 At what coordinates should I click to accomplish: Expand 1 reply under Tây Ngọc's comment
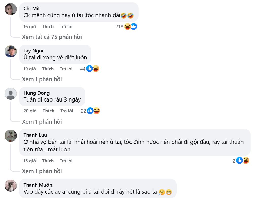coord(42,79)
